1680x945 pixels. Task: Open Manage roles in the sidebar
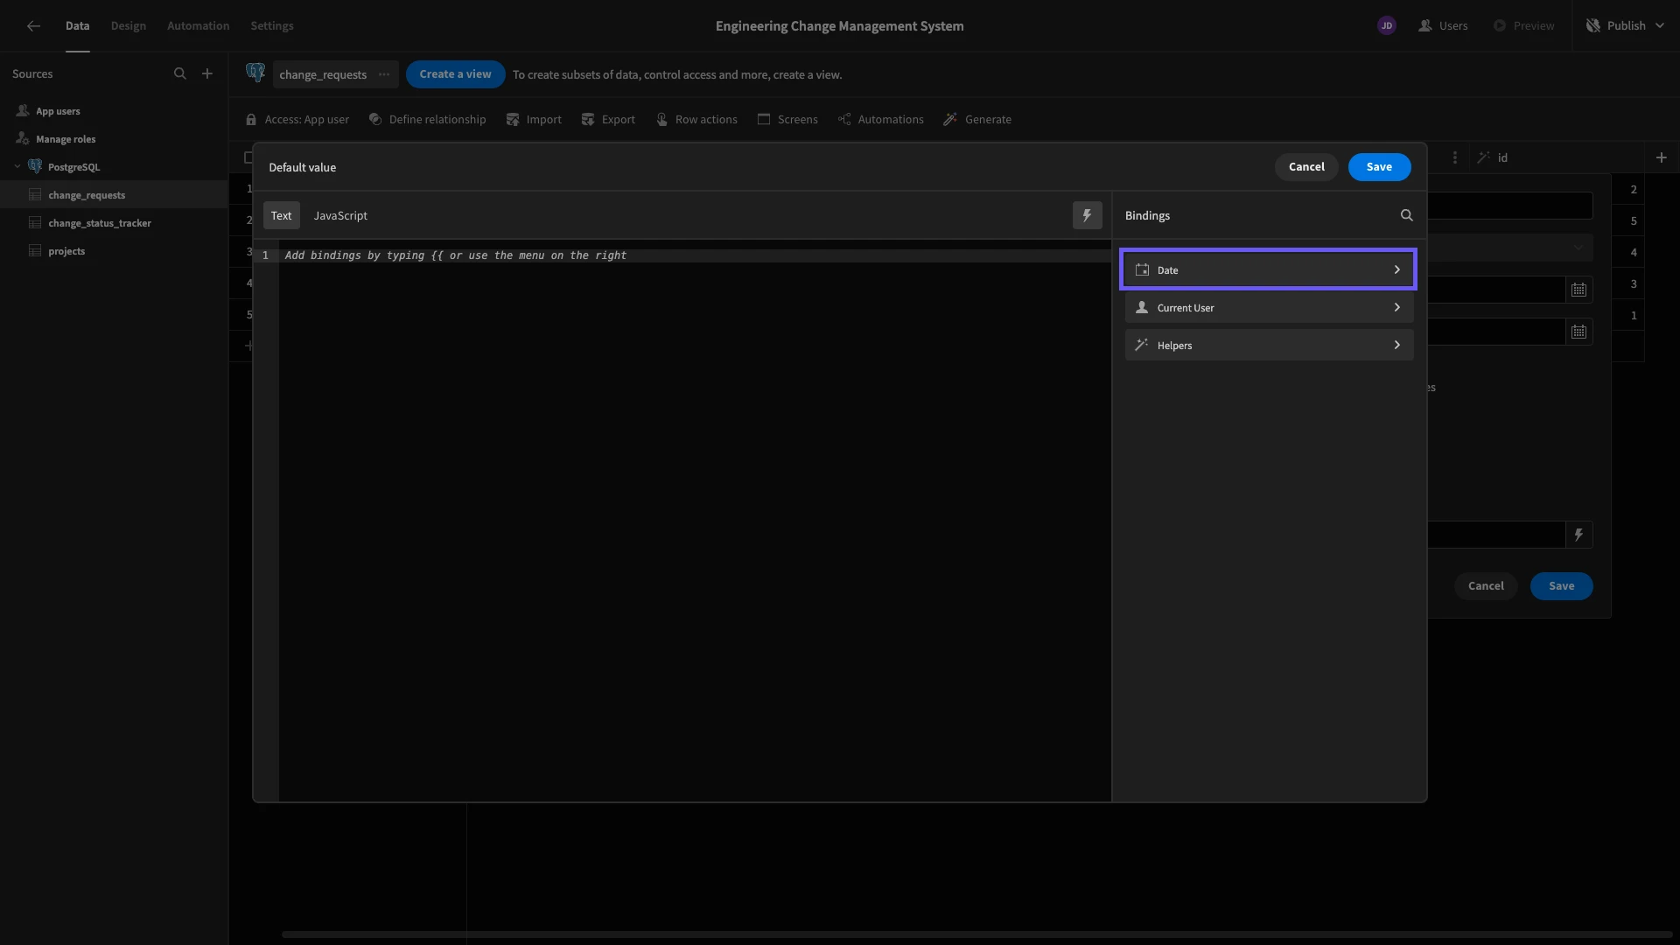(66, 139)
